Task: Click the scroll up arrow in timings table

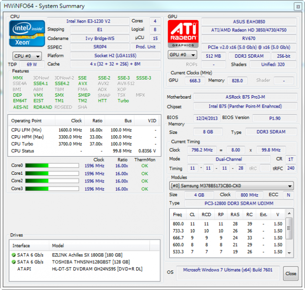Action: [x=289, y=213]
